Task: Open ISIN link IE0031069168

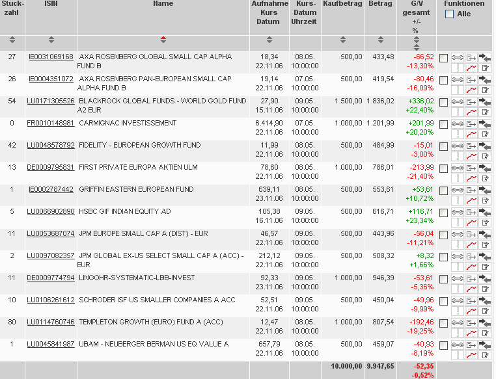Action: point(51,57)
